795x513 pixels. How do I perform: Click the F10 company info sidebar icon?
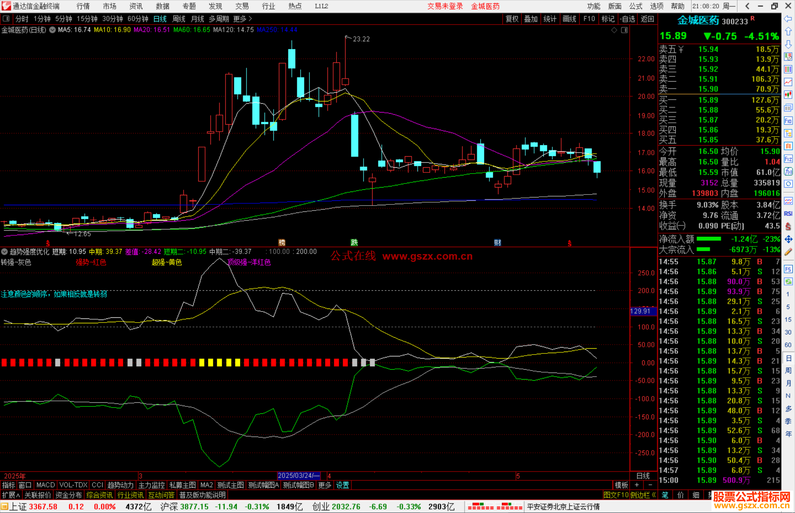pos(788,121)
